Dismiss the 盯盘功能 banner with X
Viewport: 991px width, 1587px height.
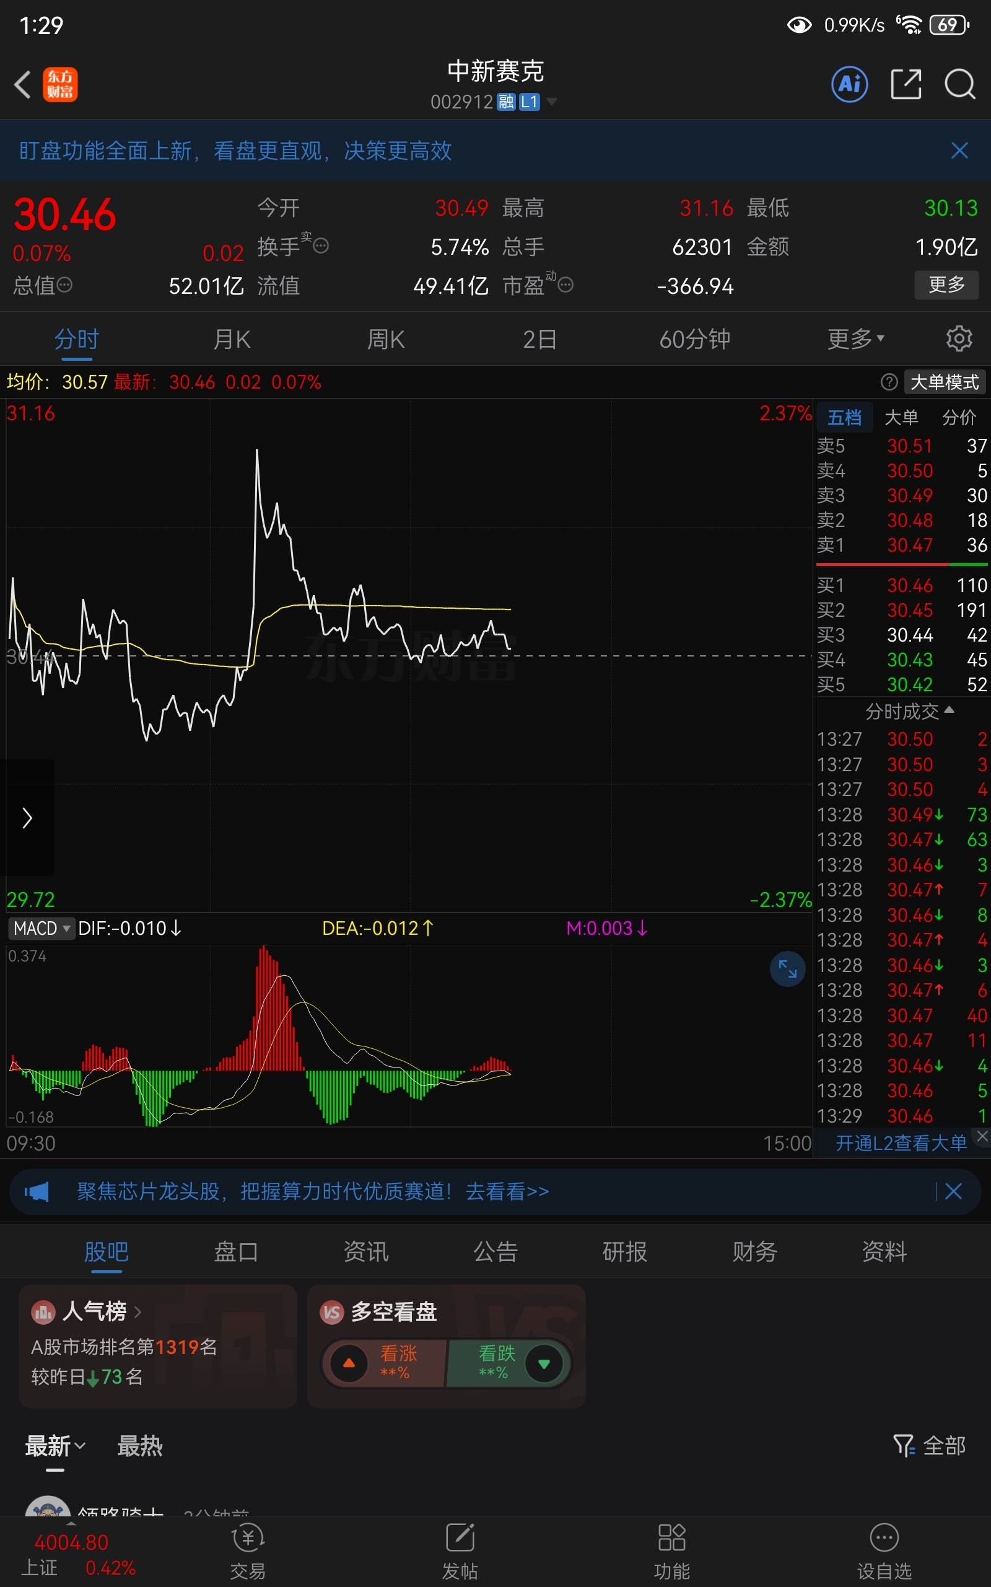tap(959, 151)
